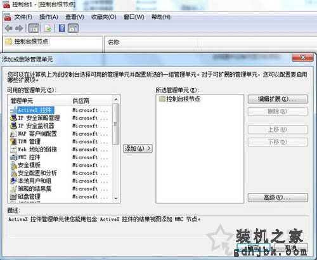The image size is (317, 260).
Task: Click the 名称 column header in console window
Action: [113, 42]
